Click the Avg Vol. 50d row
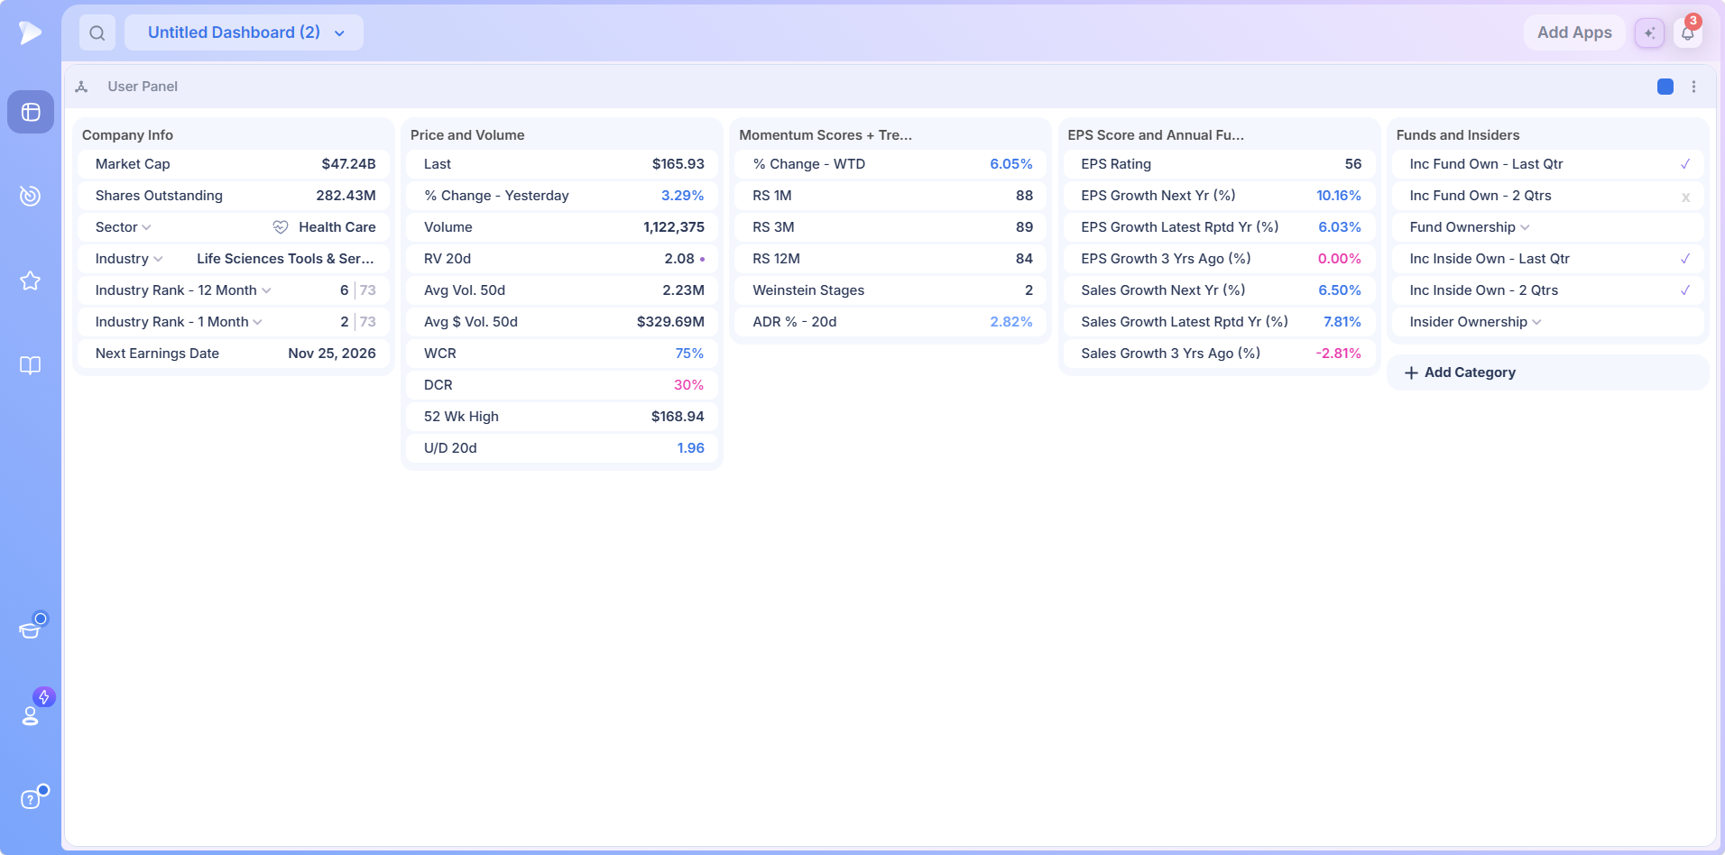Screen dimensions: 1725x855 click(x=562, y=290)
